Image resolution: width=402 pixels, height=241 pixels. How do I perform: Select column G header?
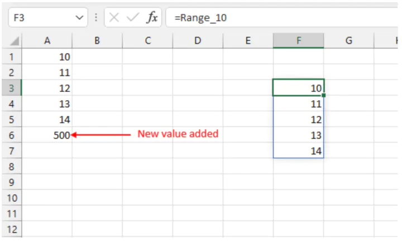(x=348, y=41)
